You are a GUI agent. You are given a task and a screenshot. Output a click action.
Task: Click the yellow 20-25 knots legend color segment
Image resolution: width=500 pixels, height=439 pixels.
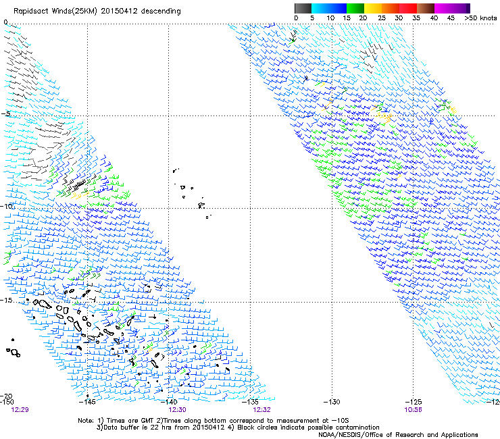pos(373,8)
